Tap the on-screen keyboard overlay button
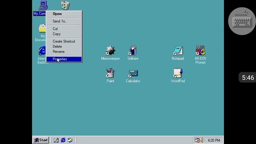Screen dimensions: 256x144 [x=242, y=21]
